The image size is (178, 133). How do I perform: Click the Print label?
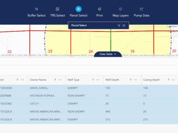(99, 16)
